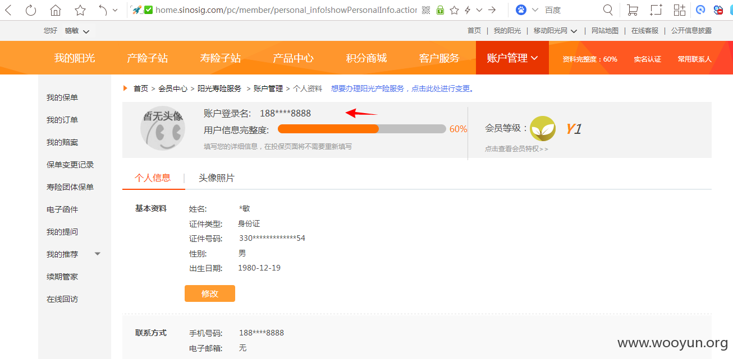Screen dimensions: 733x359
Task: Open 电子函件 in sidebar
Action: tap(62, 209)
